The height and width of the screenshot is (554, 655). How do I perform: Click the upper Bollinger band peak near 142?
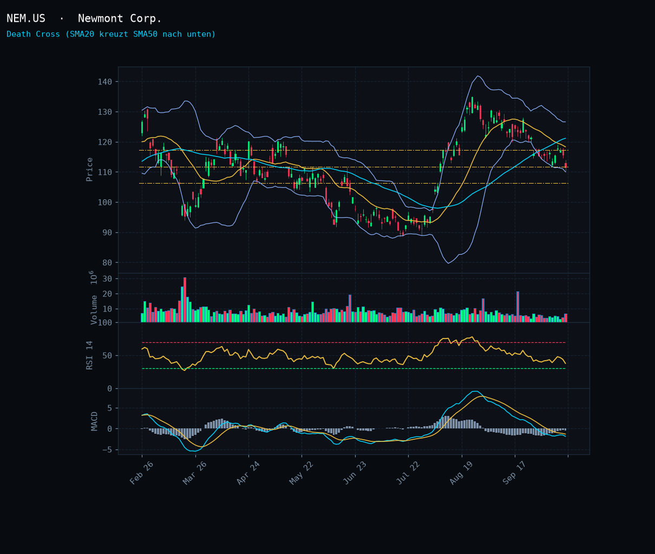477,76
